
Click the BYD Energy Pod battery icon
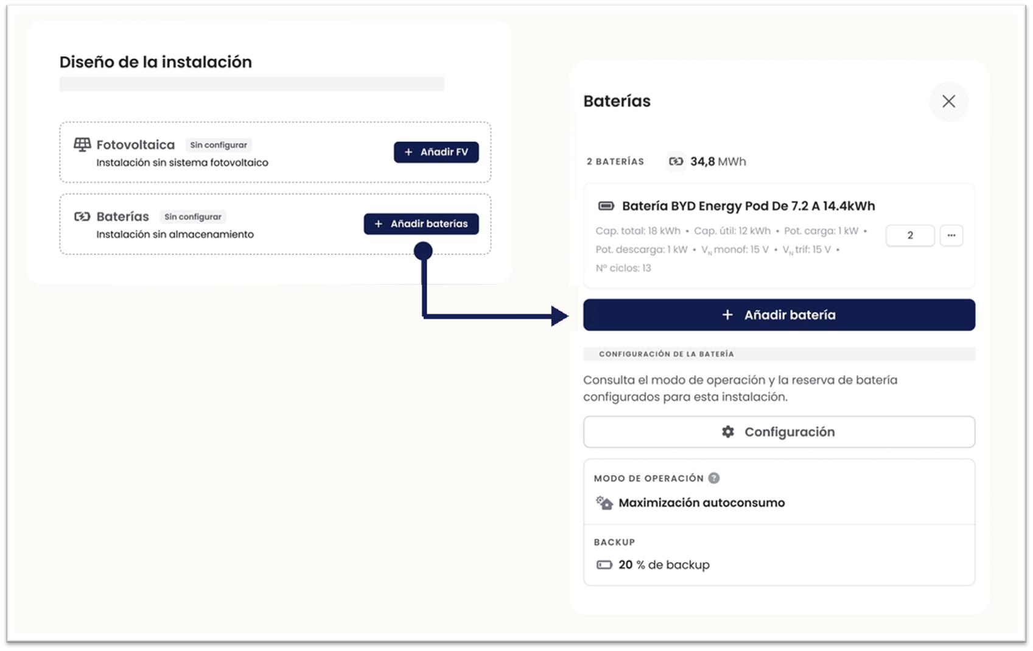coord(606,206)
